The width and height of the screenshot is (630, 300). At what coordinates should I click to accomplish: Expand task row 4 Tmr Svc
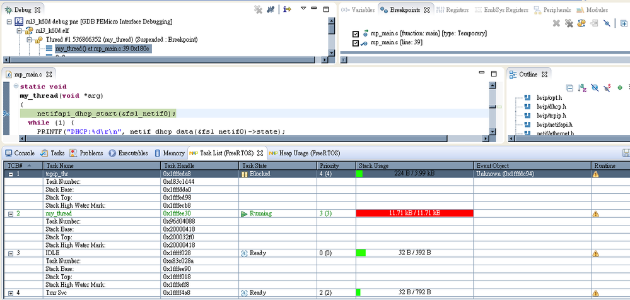[x=11, y=293]
